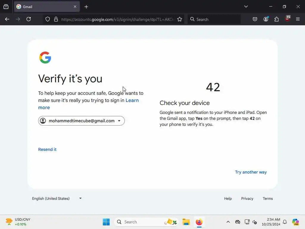Click the Check your device heading

tap(185, 103)
